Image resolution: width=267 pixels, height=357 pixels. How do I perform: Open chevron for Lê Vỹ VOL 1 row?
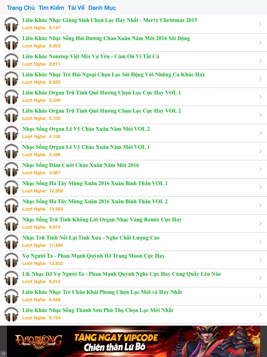point(260,151)
